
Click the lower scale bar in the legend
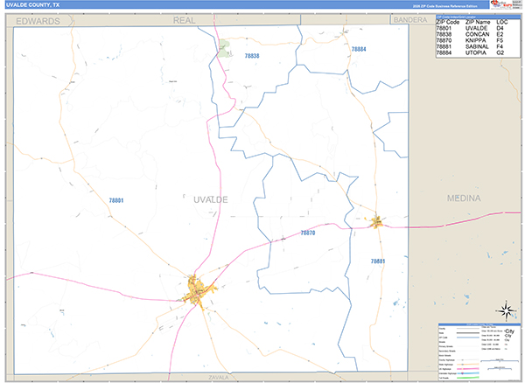(x=500, y=368)
